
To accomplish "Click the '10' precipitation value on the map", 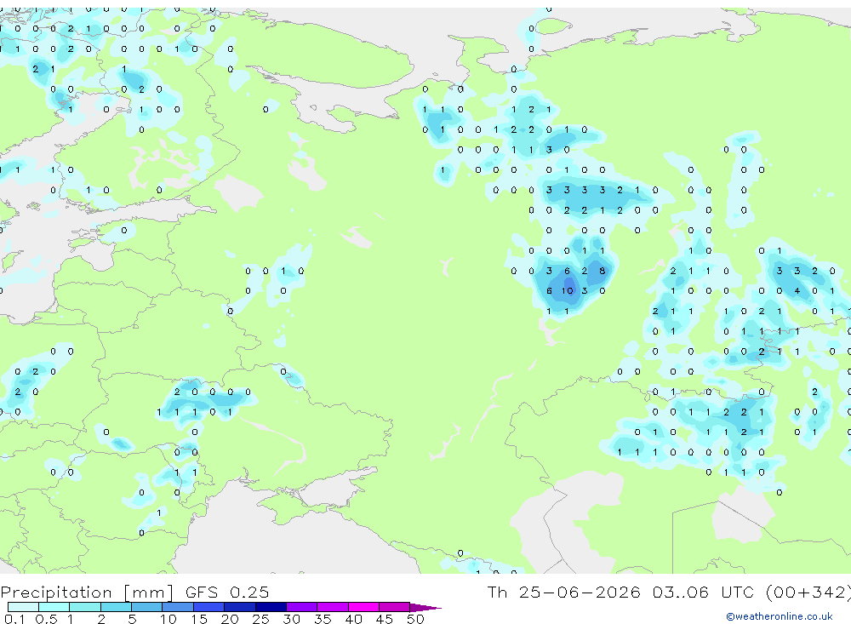I will point(567,291).
